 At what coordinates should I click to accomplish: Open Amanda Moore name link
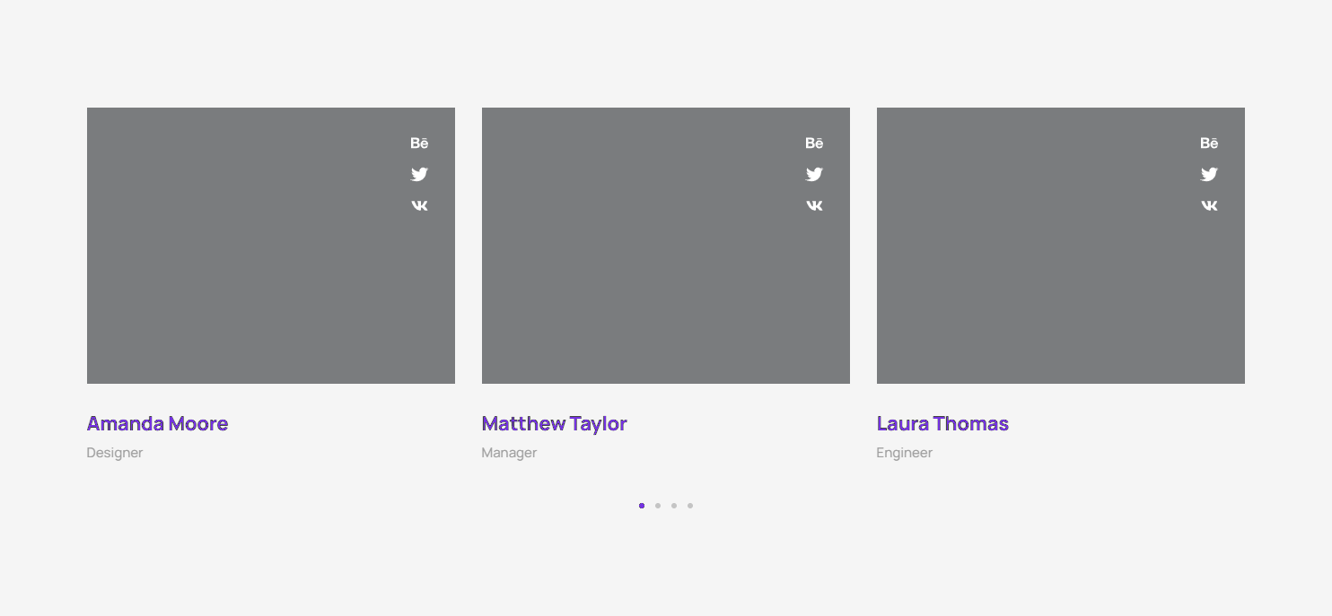click(157, 423)
